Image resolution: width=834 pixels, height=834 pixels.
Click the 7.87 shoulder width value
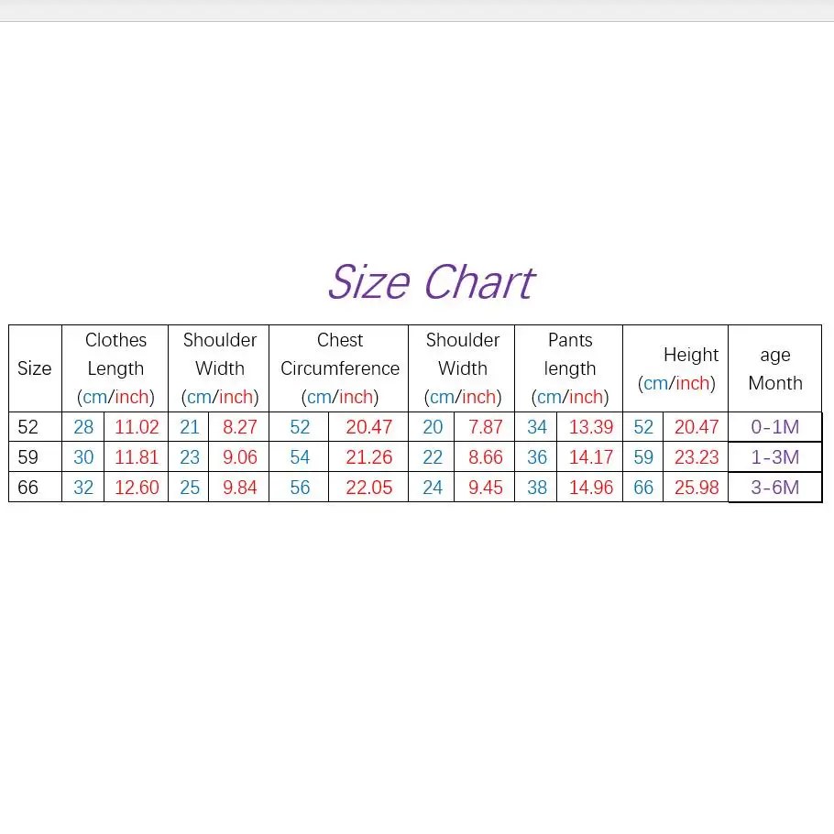pyautogui.click(x=485, y=426)
